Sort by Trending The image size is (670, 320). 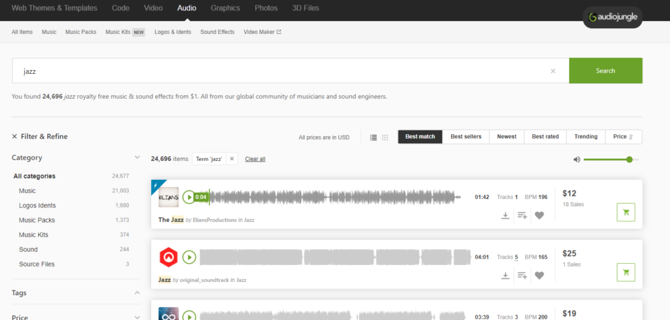point(586,137)
